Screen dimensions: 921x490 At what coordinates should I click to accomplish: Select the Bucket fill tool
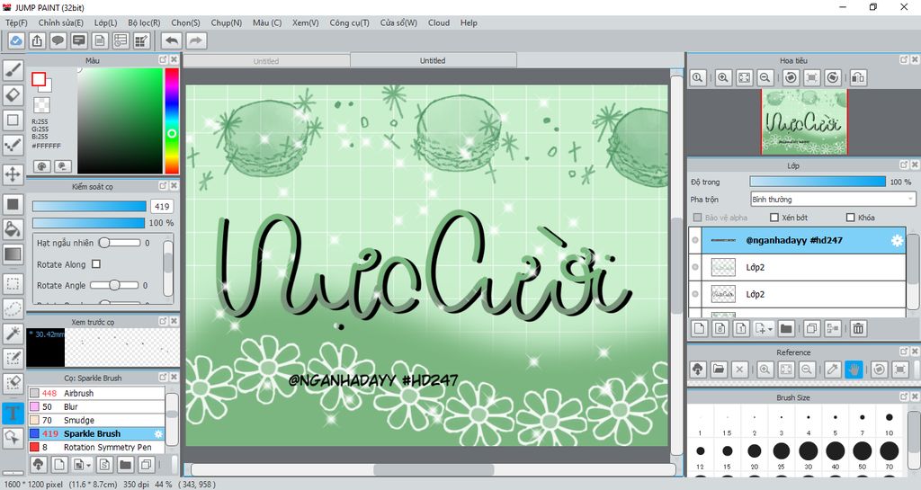click(13, 229)
